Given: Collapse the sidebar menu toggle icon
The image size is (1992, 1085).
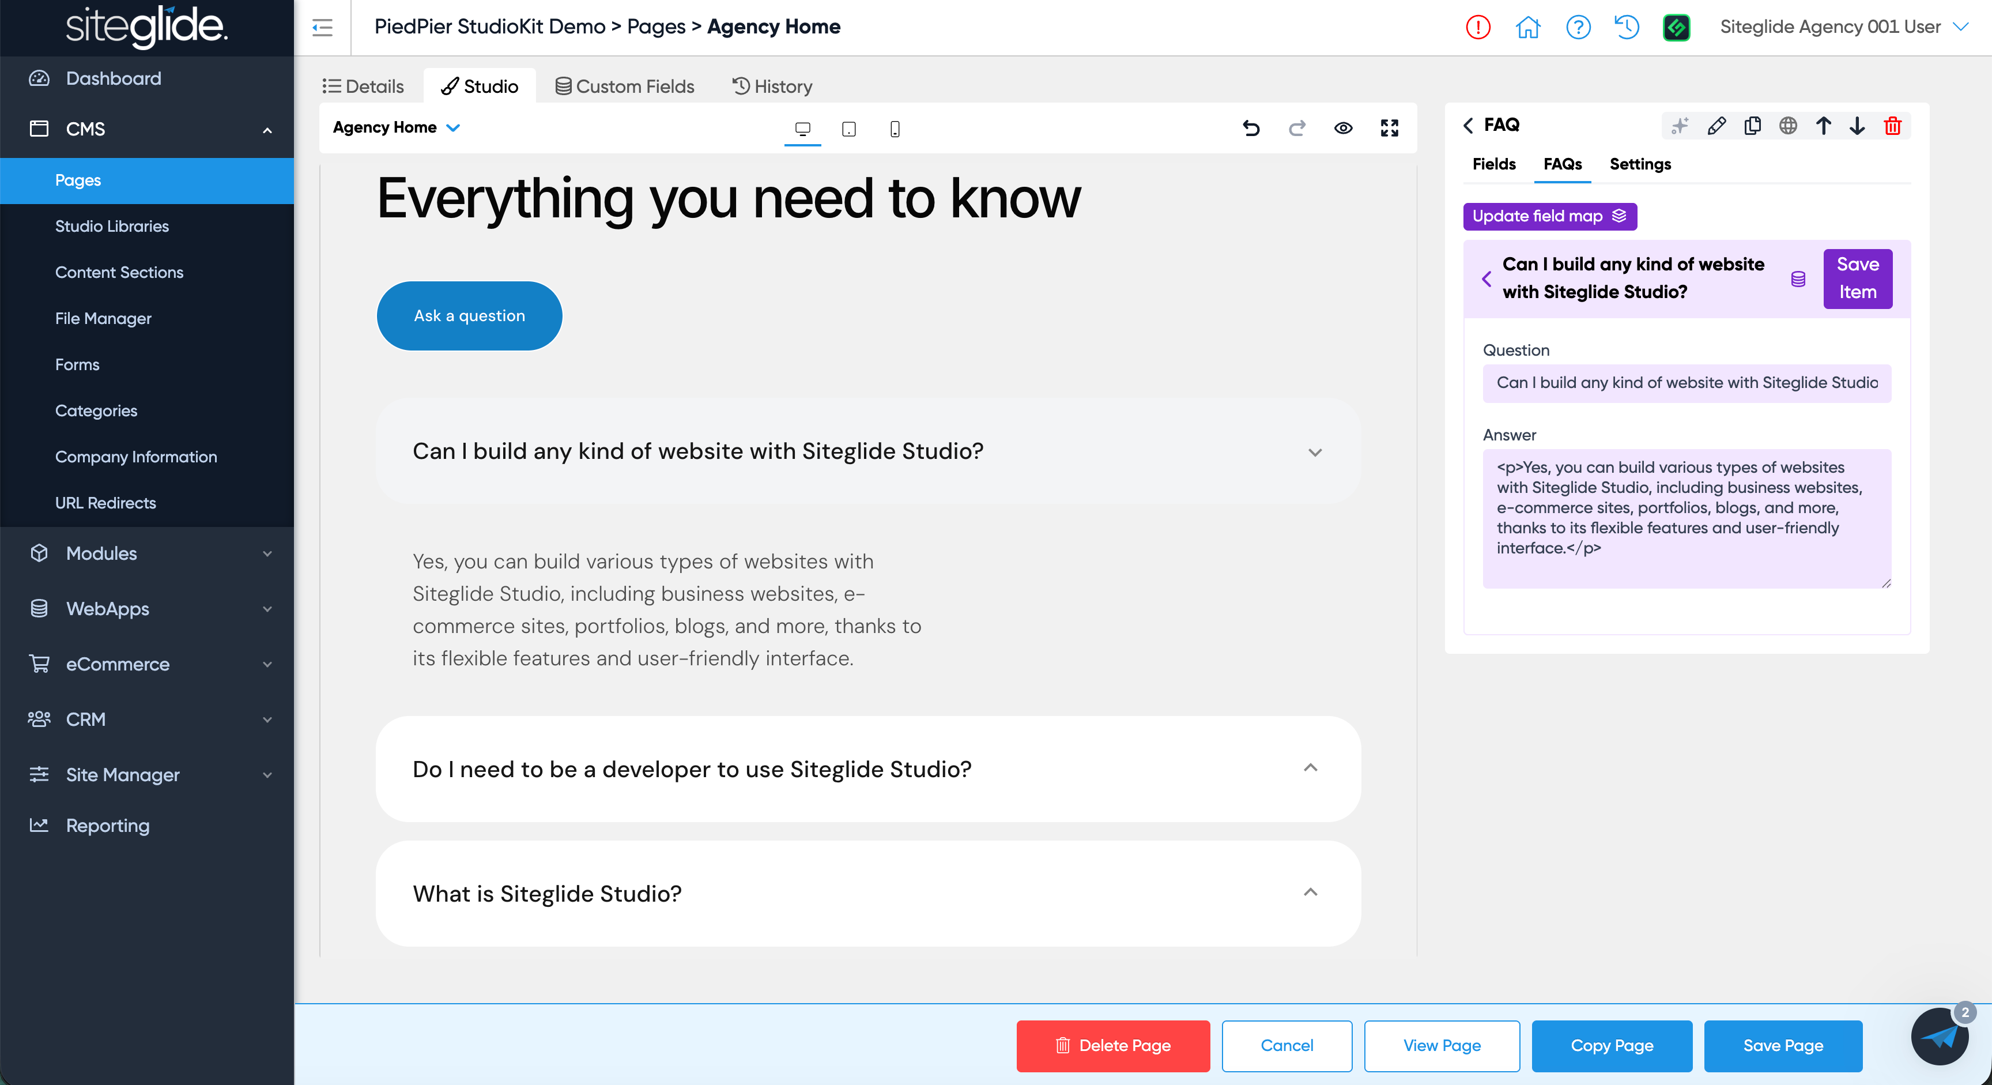Looking at the screenshot, I should coord(322,28).
